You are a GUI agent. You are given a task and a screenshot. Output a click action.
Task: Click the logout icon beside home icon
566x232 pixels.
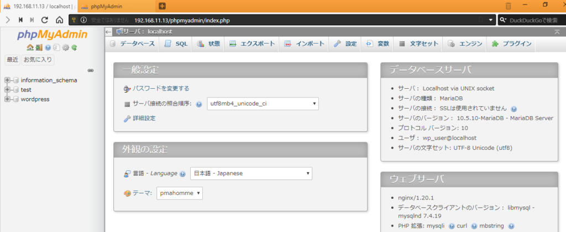pos(39,47)
